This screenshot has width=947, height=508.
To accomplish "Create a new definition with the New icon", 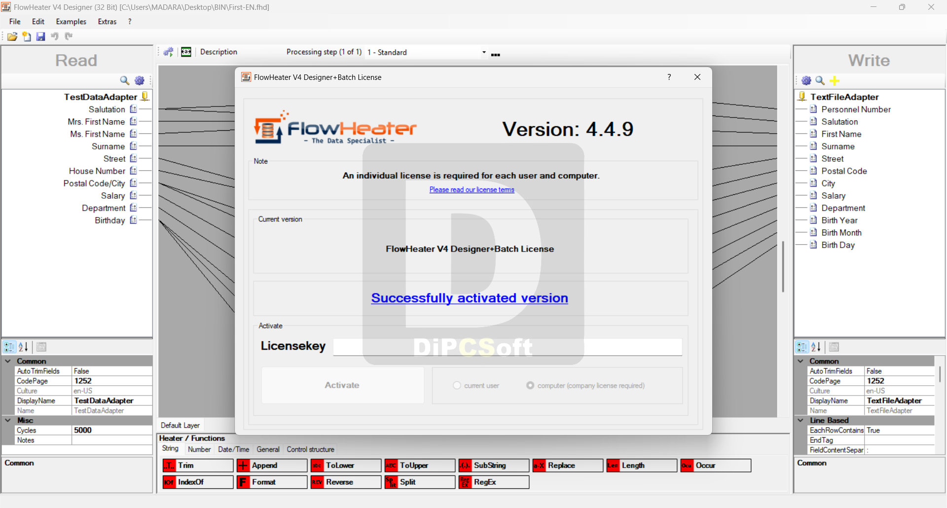I will click(27, 36).
